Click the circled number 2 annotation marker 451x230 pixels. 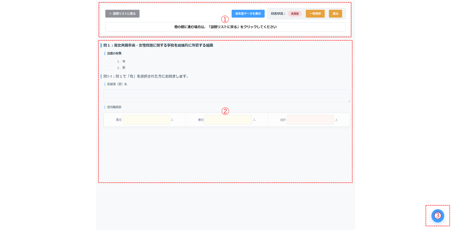point(225,111)
